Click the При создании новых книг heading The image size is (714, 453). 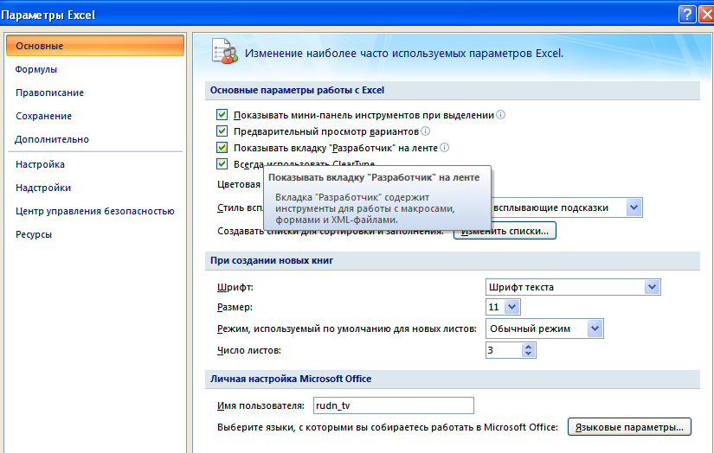(272, 260)
